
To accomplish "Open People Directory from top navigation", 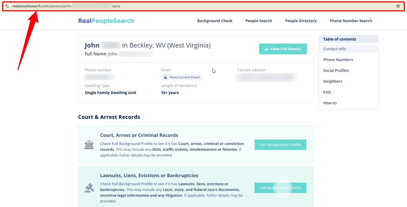I will (301, 21).
